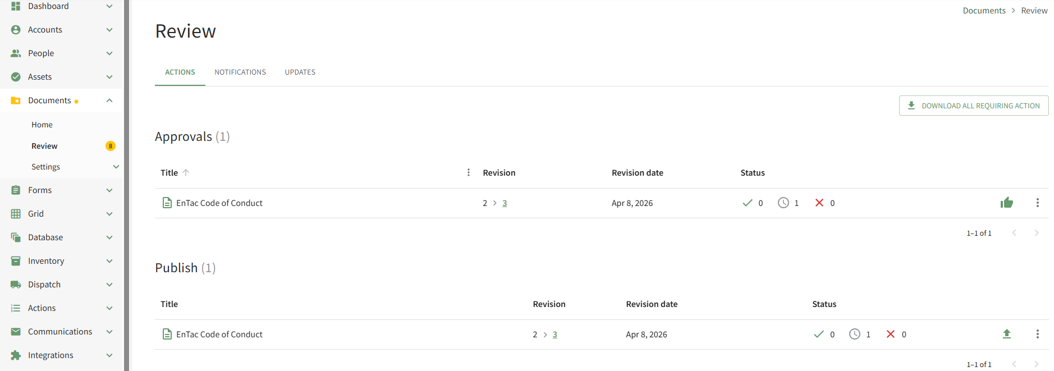The height and width of the screenshot is (371, 1054).
Task: Toggle Title column sort arrow
Action: 186,172
